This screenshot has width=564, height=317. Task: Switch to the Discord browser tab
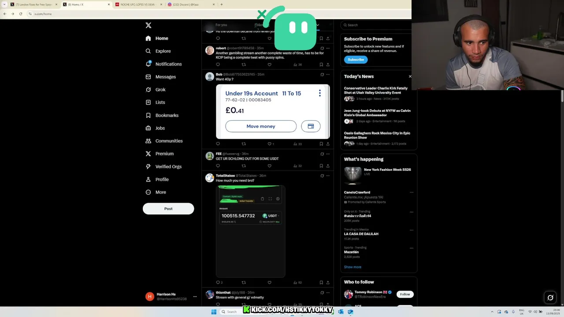191,4
